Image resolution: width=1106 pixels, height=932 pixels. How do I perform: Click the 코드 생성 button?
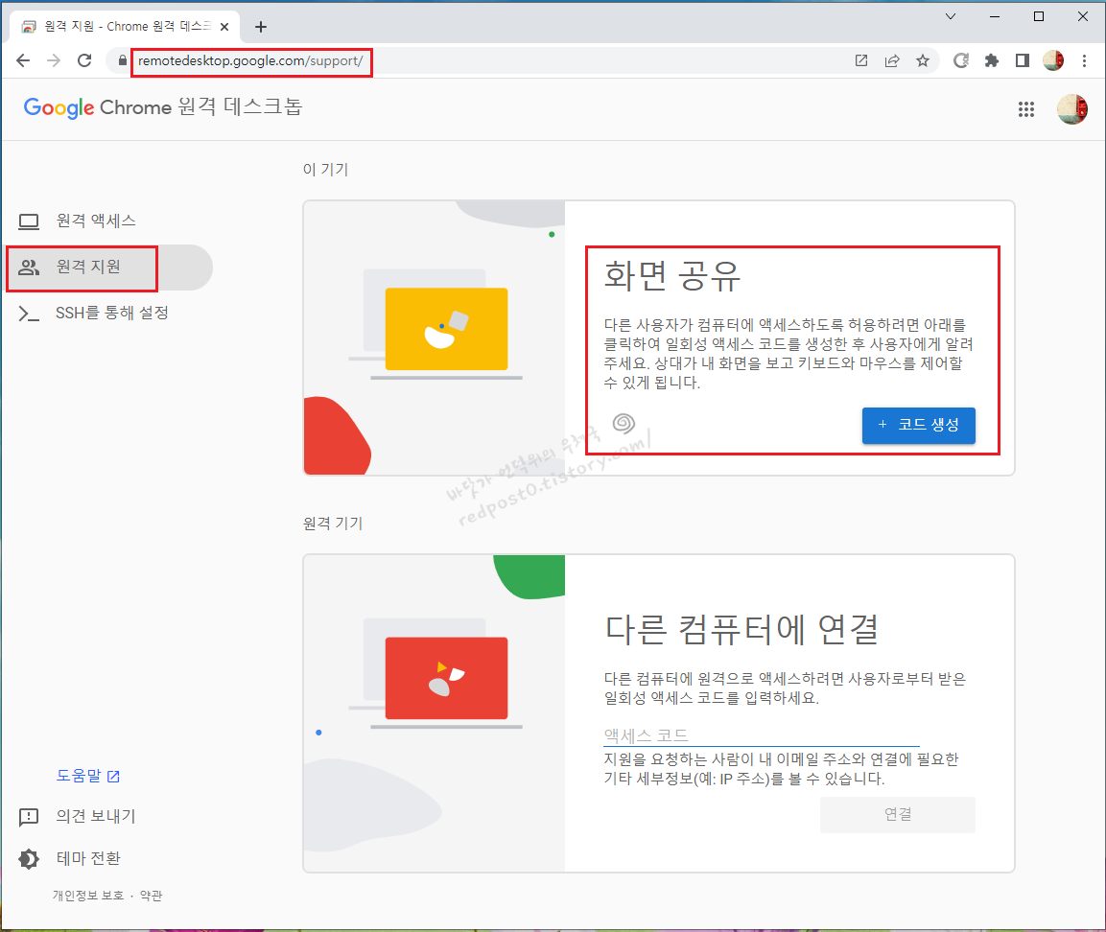click(918, 425)
